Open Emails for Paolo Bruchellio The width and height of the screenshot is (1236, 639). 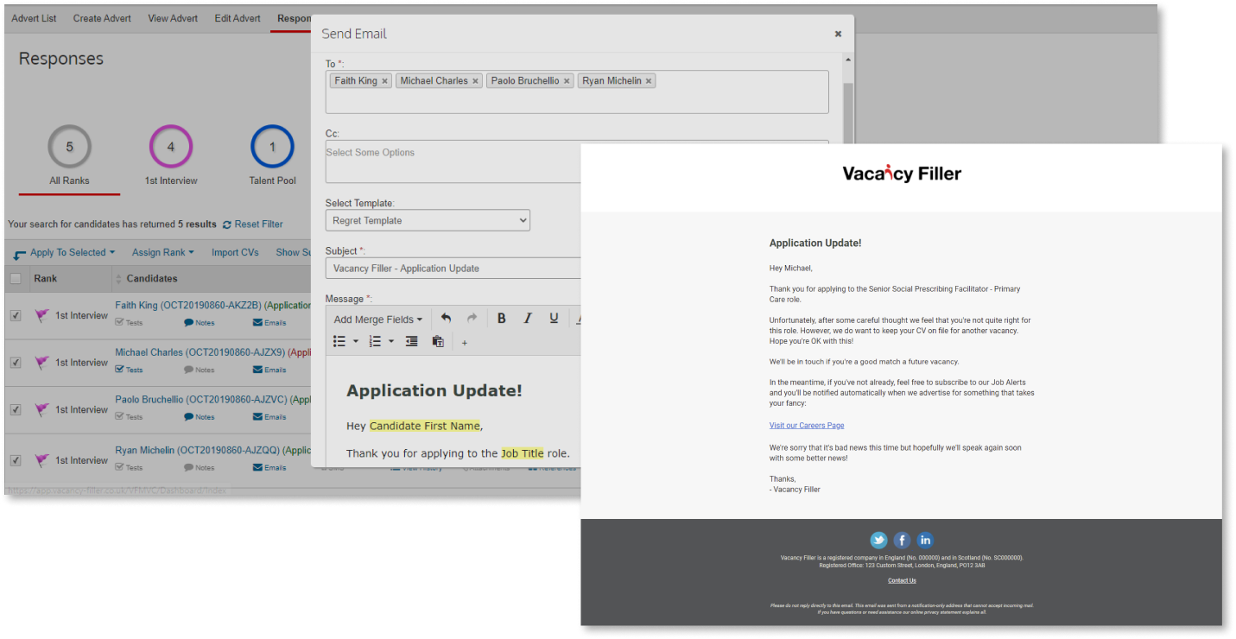coord(269,417)
